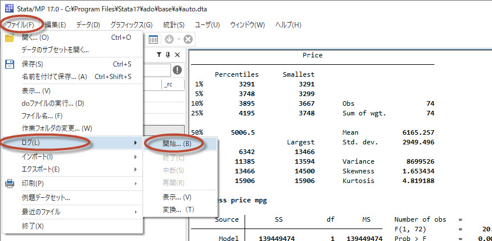Select the ログ(L) menu entry

(74, 143)
